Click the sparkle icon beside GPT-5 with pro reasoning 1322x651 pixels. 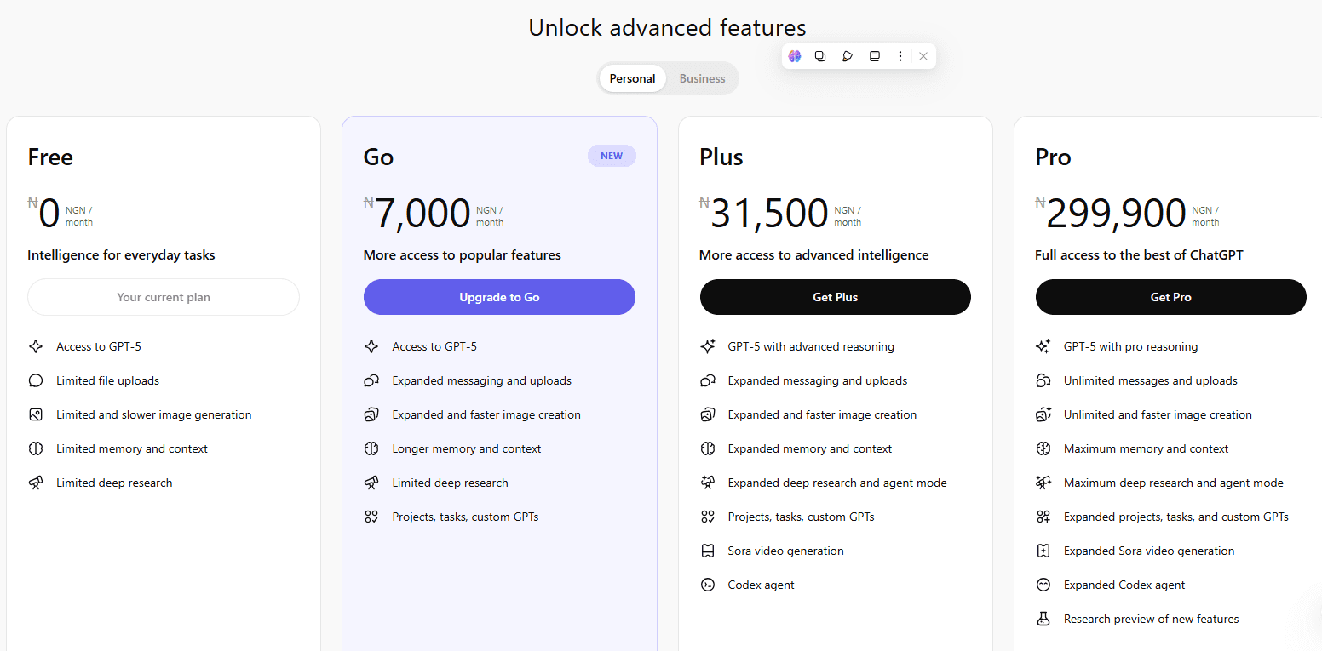(x=1043, y=346)
